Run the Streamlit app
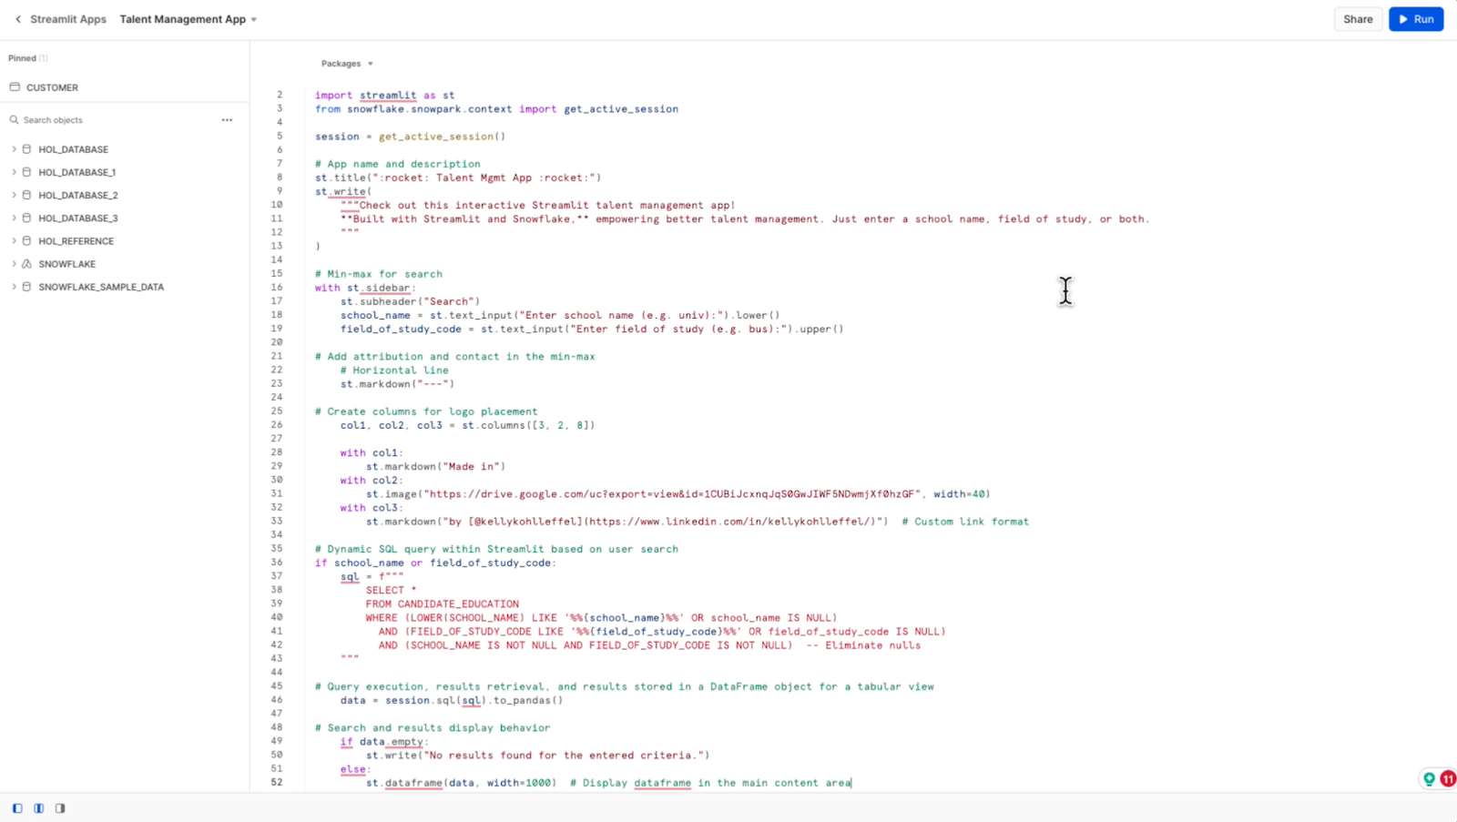1457x822 pixels. click(x=1416, y=19)
